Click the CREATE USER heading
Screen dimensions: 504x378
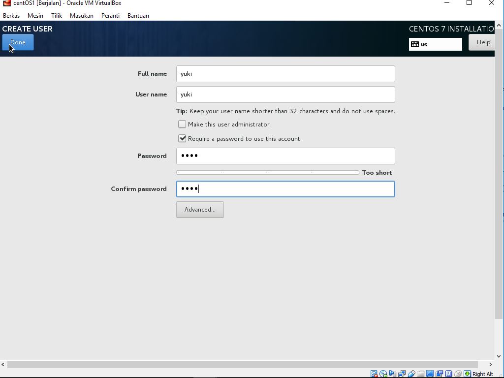[28, 29]
